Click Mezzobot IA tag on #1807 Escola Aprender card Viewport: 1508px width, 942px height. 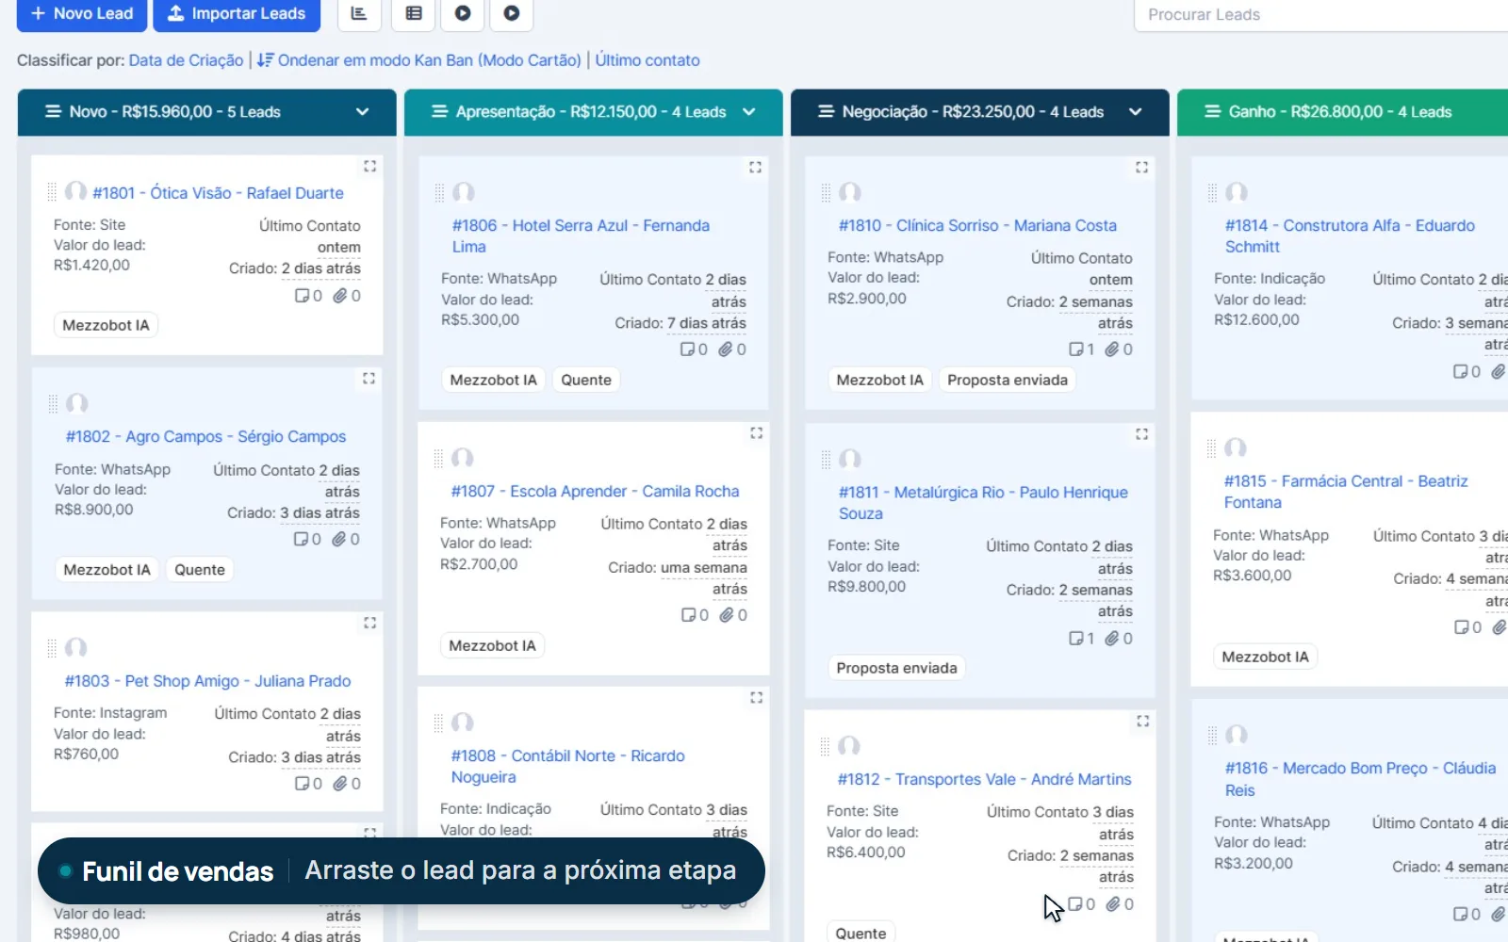492,645
